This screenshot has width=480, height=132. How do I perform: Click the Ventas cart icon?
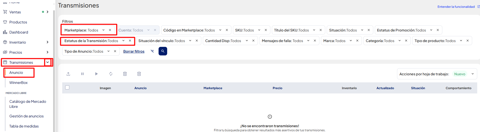coord(5,12)
